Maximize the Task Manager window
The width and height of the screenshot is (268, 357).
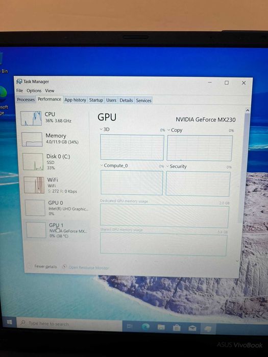coord(227,83)
